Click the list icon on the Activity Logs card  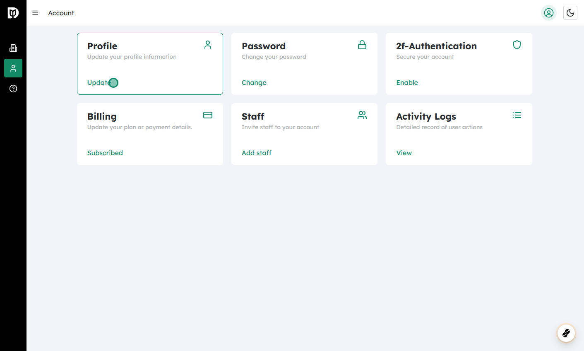tap(517, 115)
